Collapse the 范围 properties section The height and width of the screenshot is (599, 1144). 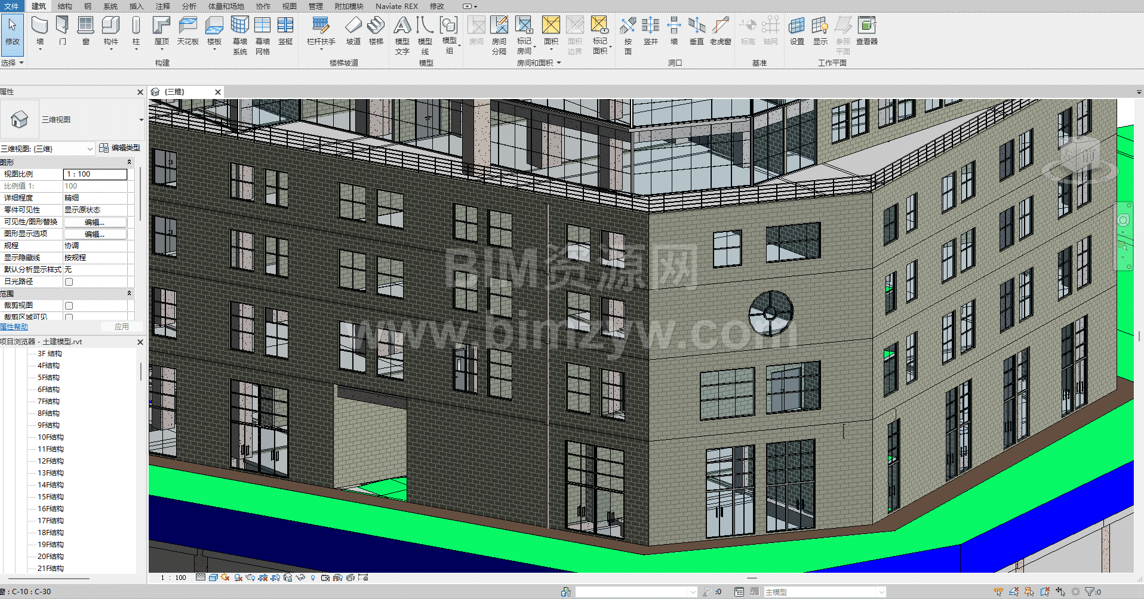pyautogui.click(x=129, y=294)
